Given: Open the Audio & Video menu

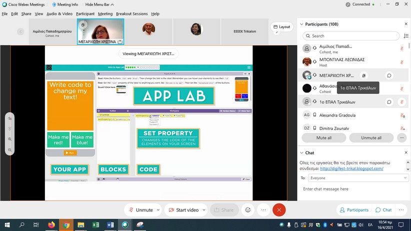Looking at the screenshot, I should coord(59,13).
